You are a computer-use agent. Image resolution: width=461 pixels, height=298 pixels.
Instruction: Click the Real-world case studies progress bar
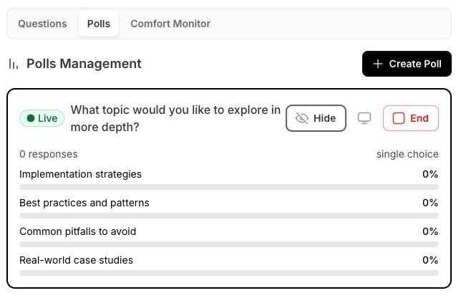[229, 273]
